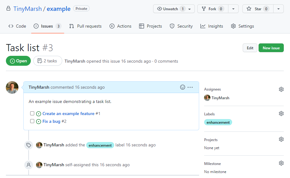This screenshot has width=290, height=178.
Task: Star the repository
Action: point(258,9)
